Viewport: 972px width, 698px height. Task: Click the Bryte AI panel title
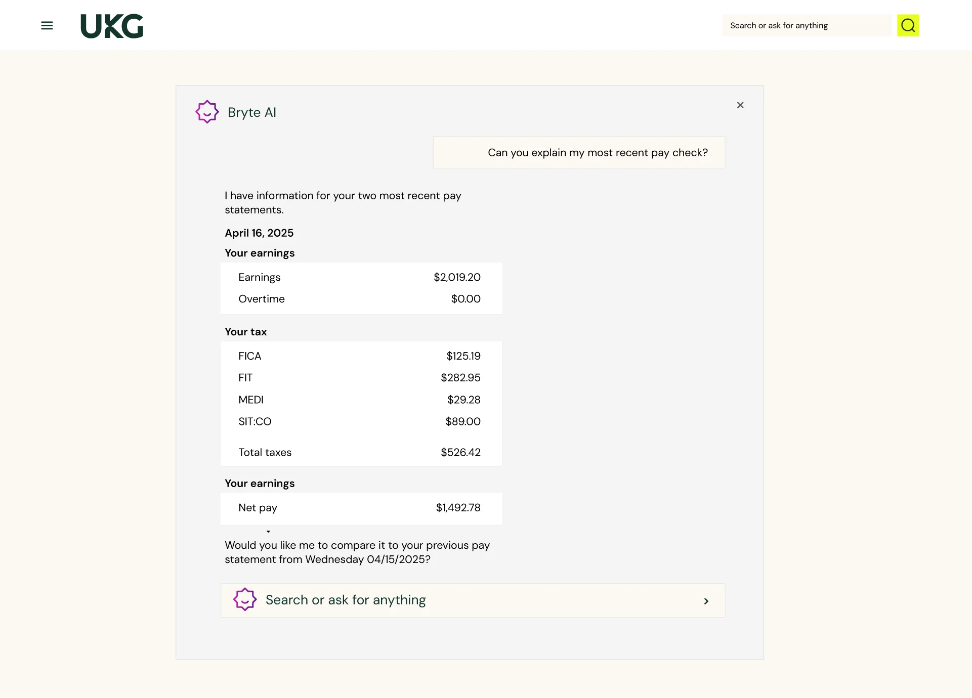(x=252, y=112)
